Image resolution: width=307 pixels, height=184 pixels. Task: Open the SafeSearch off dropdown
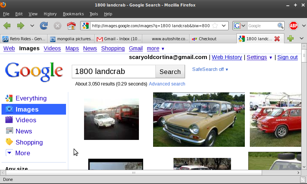pos(210,69)
